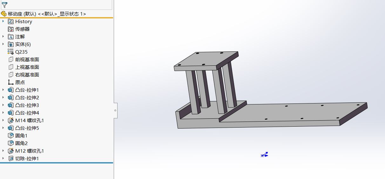385x179 pixels.
Task: Select the History label
Action: point(24,22)
